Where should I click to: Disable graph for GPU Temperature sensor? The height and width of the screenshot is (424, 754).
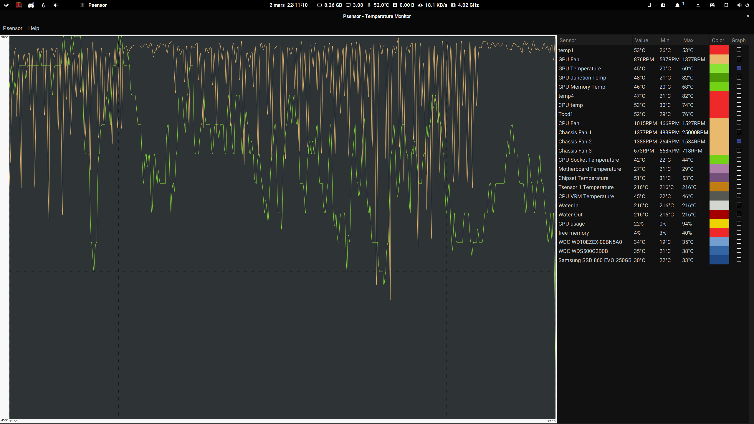739,68
